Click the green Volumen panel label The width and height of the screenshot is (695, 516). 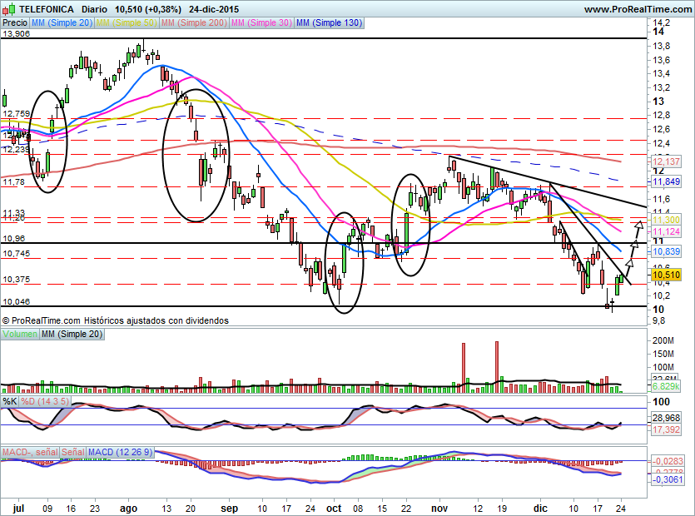(x=20, y=334)
